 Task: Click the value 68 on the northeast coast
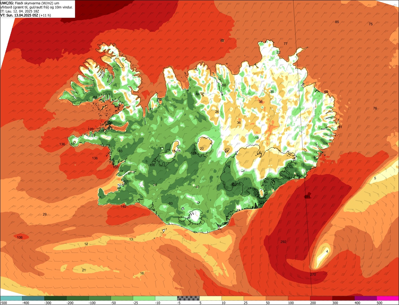(x=326, y=92)
